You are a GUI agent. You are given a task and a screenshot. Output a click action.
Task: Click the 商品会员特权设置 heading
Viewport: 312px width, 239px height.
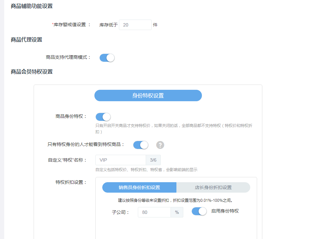pos(32,72)
